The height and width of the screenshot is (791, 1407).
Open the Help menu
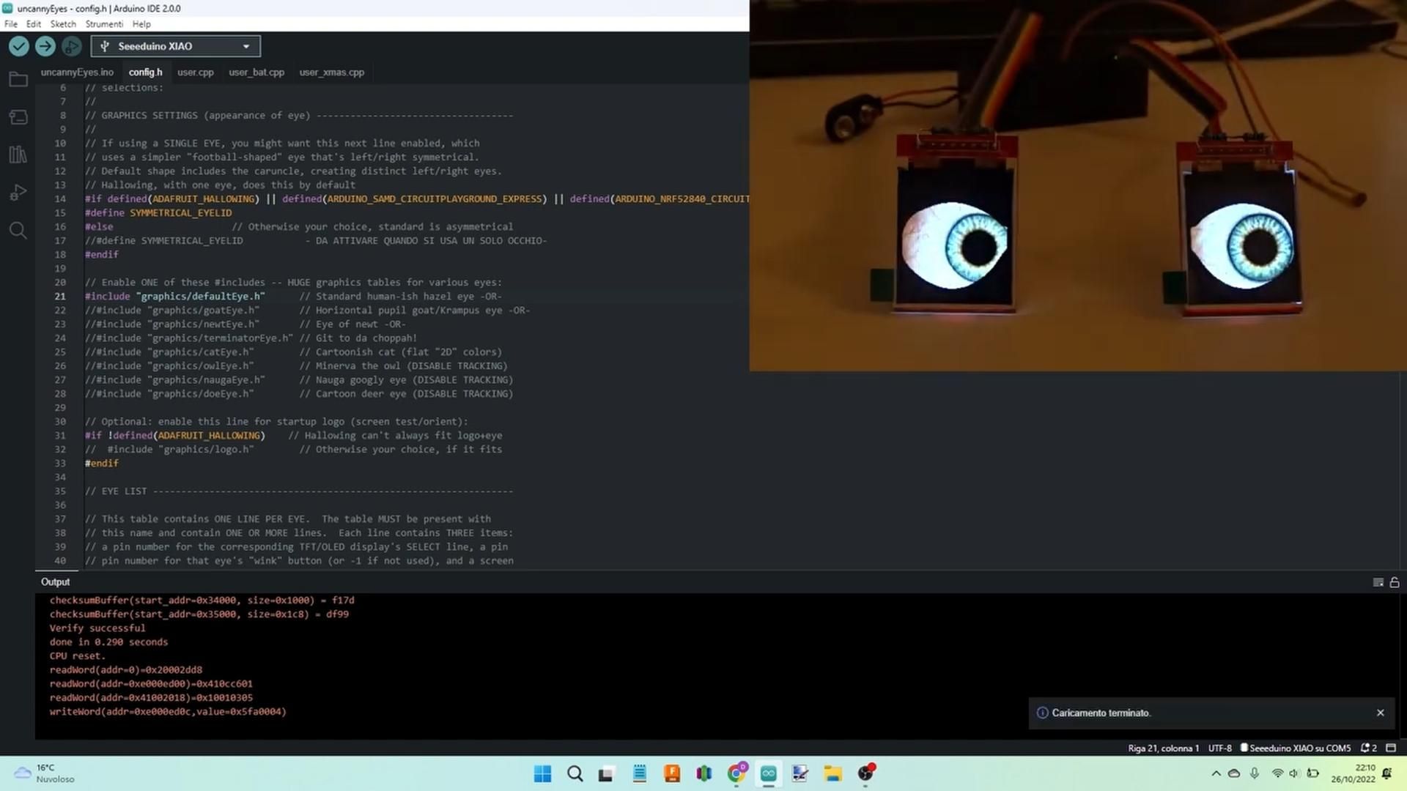click(141, 24)
